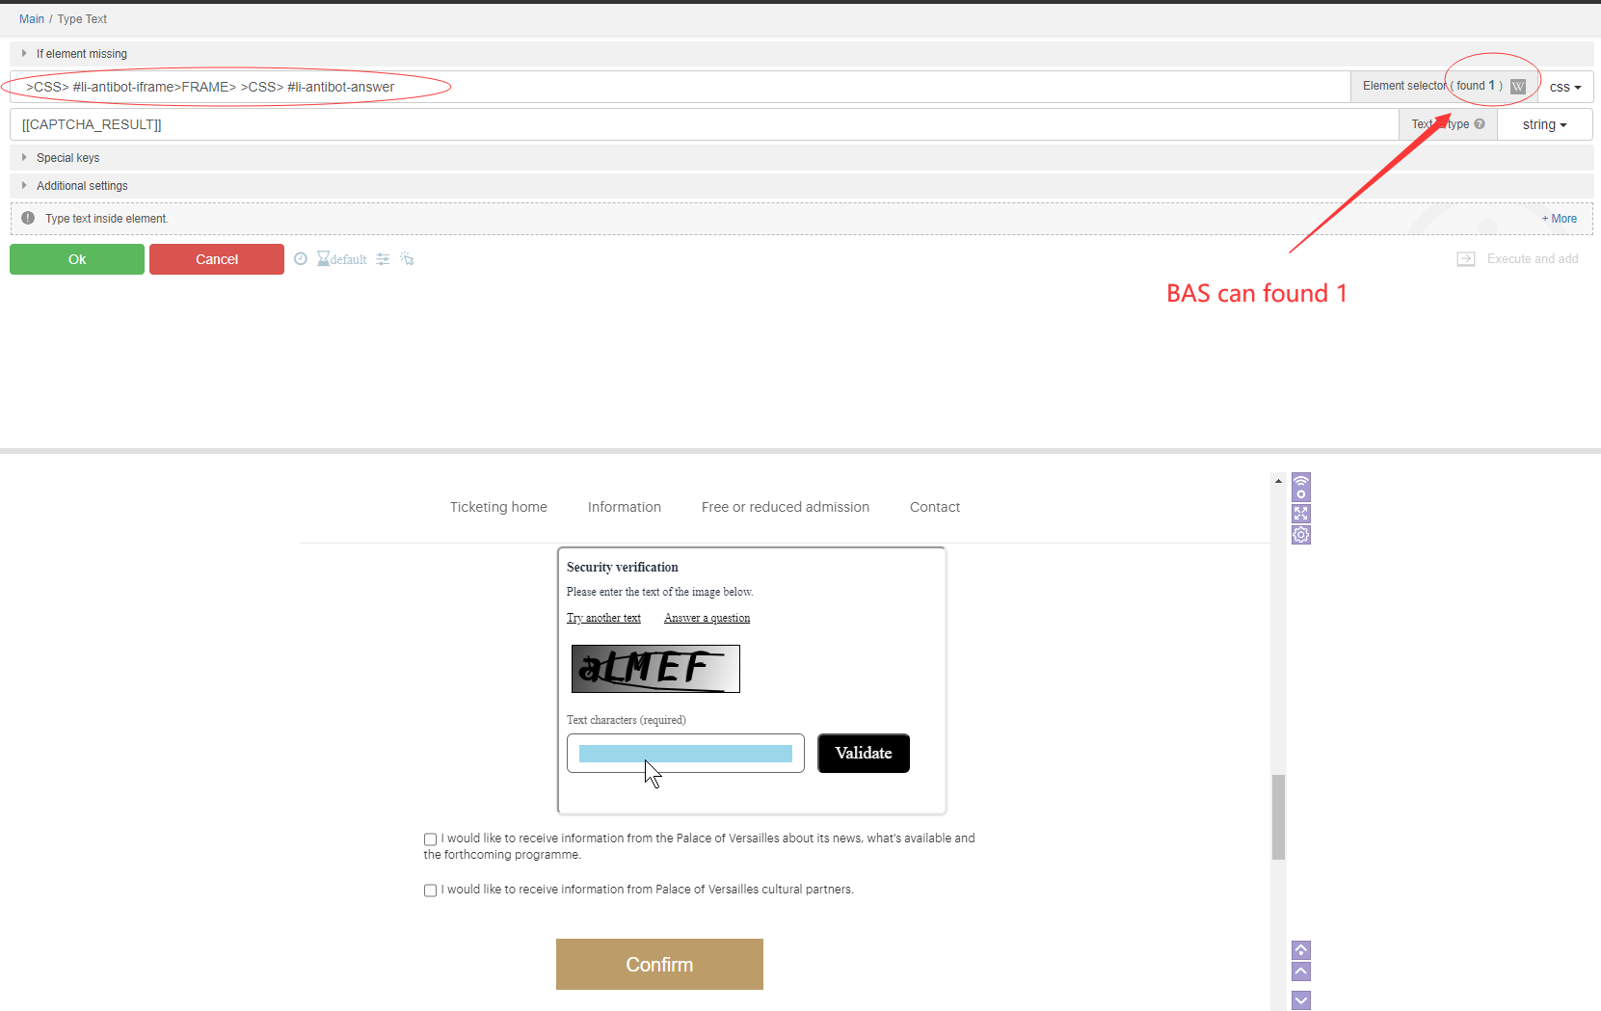Check the Palace of Versailles news checkbox
The image size is (1601, 1011).
[431, 839]
